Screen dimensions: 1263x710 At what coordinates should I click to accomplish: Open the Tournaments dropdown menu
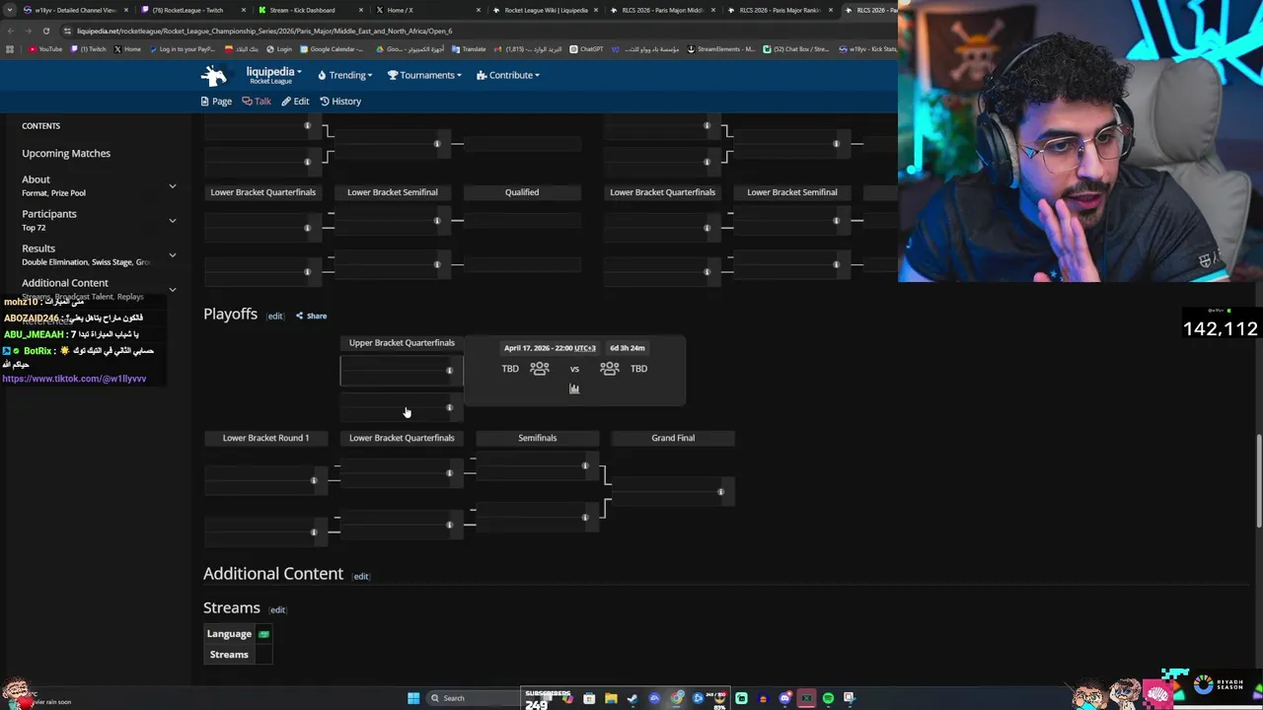[424, 75]
